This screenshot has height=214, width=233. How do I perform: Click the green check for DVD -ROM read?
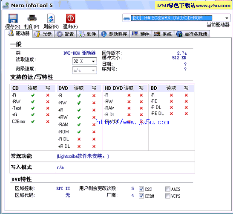point(79,132)
